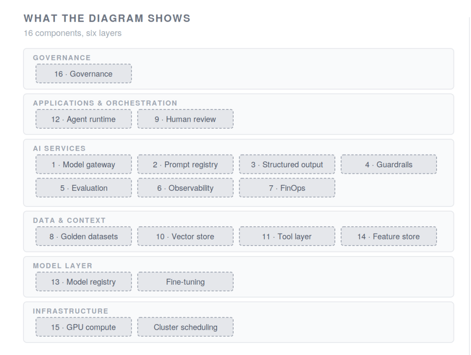471x355 pixels.
Task: Open the 15 · GPU compute component
Action: 84,327
